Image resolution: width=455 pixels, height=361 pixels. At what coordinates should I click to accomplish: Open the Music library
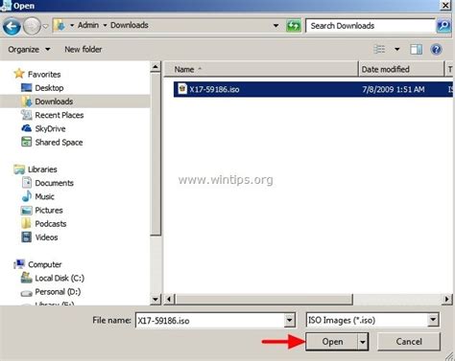tap(44, 196)
